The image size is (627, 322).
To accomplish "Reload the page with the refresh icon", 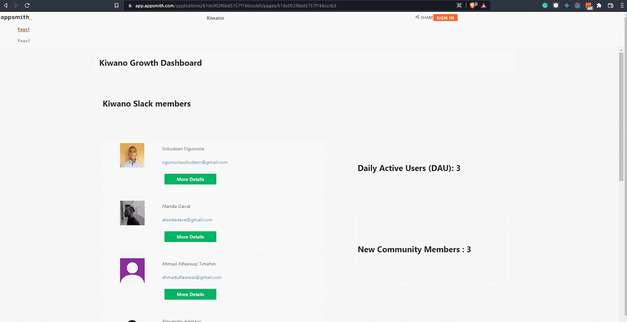I will [x=27, y=5].
